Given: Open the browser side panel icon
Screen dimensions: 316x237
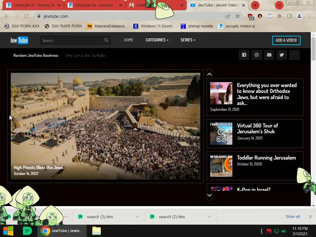Looking at the screenshot, I should coord(289,16).
